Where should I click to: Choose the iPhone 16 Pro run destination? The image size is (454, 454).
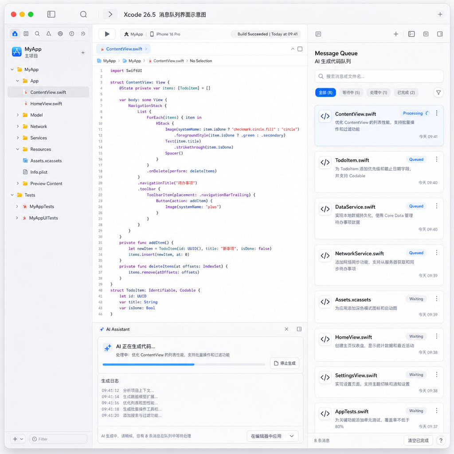point(165,34)
